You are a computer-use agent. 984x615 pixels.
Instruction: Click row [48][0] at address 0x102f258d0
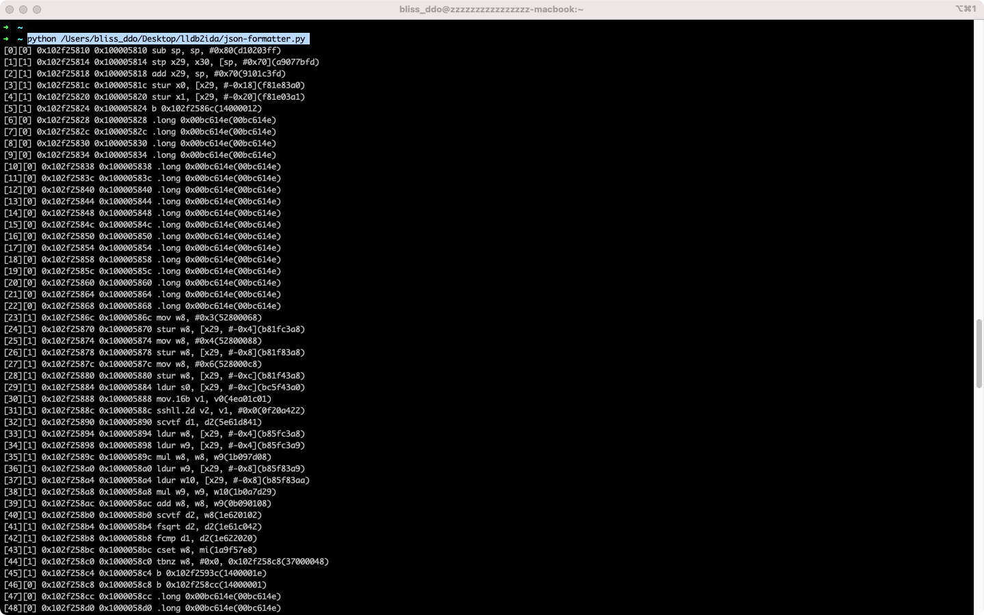(142, 608)
